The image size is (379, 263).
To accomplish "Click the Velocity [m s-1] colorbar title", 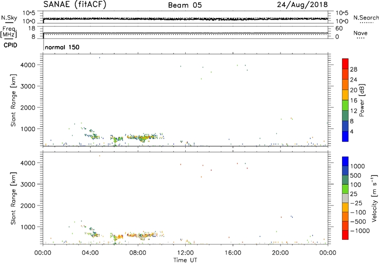I will point(374,198).
